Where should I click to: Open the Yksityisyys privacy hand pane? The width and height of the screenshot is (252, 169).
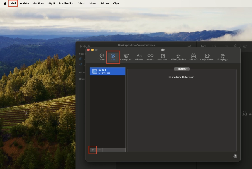pos(223,57)
